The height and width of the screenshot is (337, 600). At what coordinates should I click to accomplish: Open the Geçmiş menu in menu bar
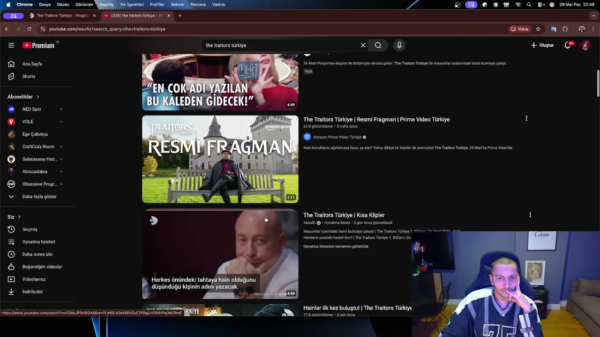[106, 5]
